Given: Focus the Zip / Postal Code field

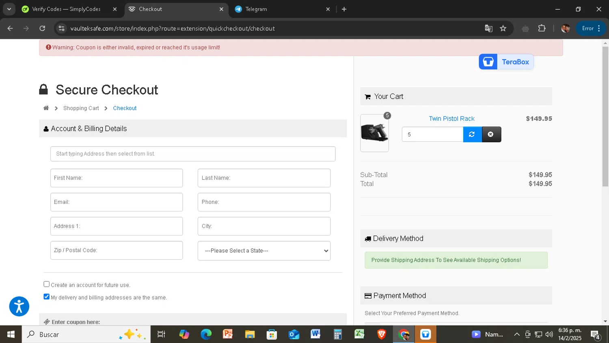Looking at the screenshot, I should [117, 250].
